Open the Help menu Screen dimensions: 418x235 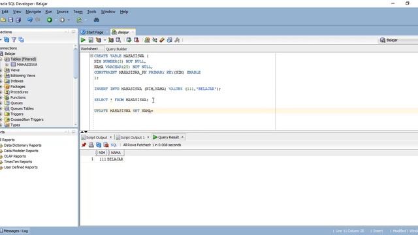(x=124, y=12)
